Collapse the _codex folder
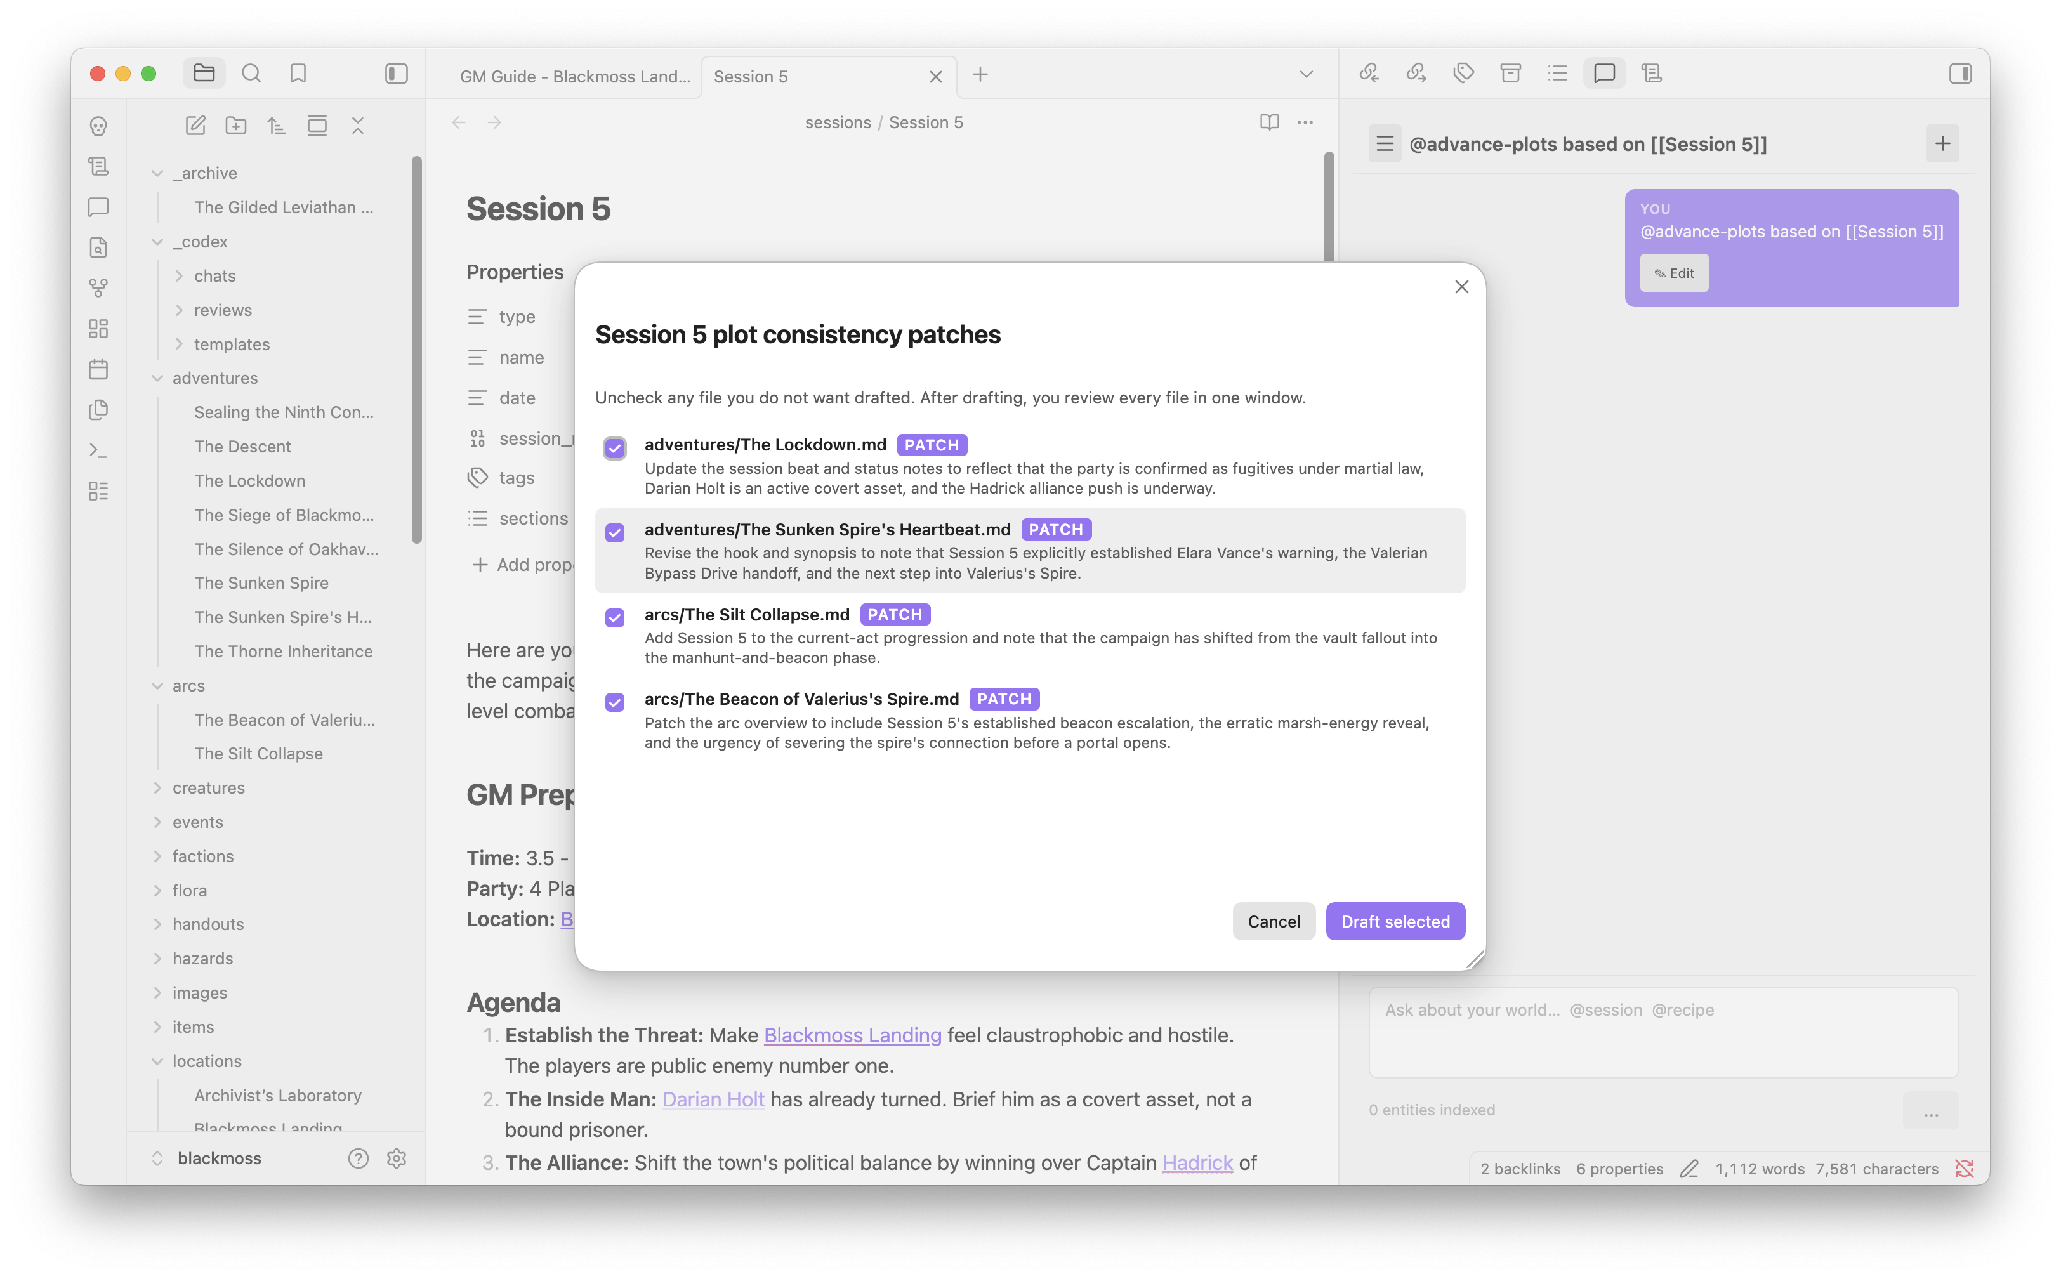The image size is (2061, 1279). pos(157,242)
